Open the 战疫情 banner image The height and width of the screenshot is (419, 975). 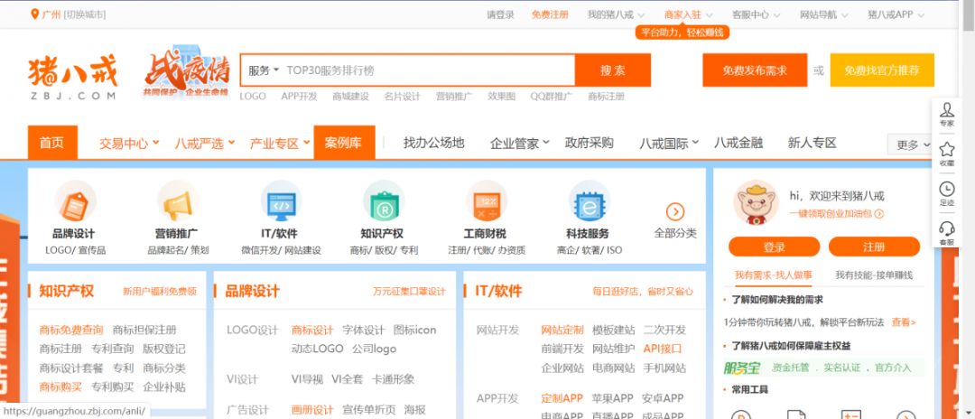(x=187, y=73)
